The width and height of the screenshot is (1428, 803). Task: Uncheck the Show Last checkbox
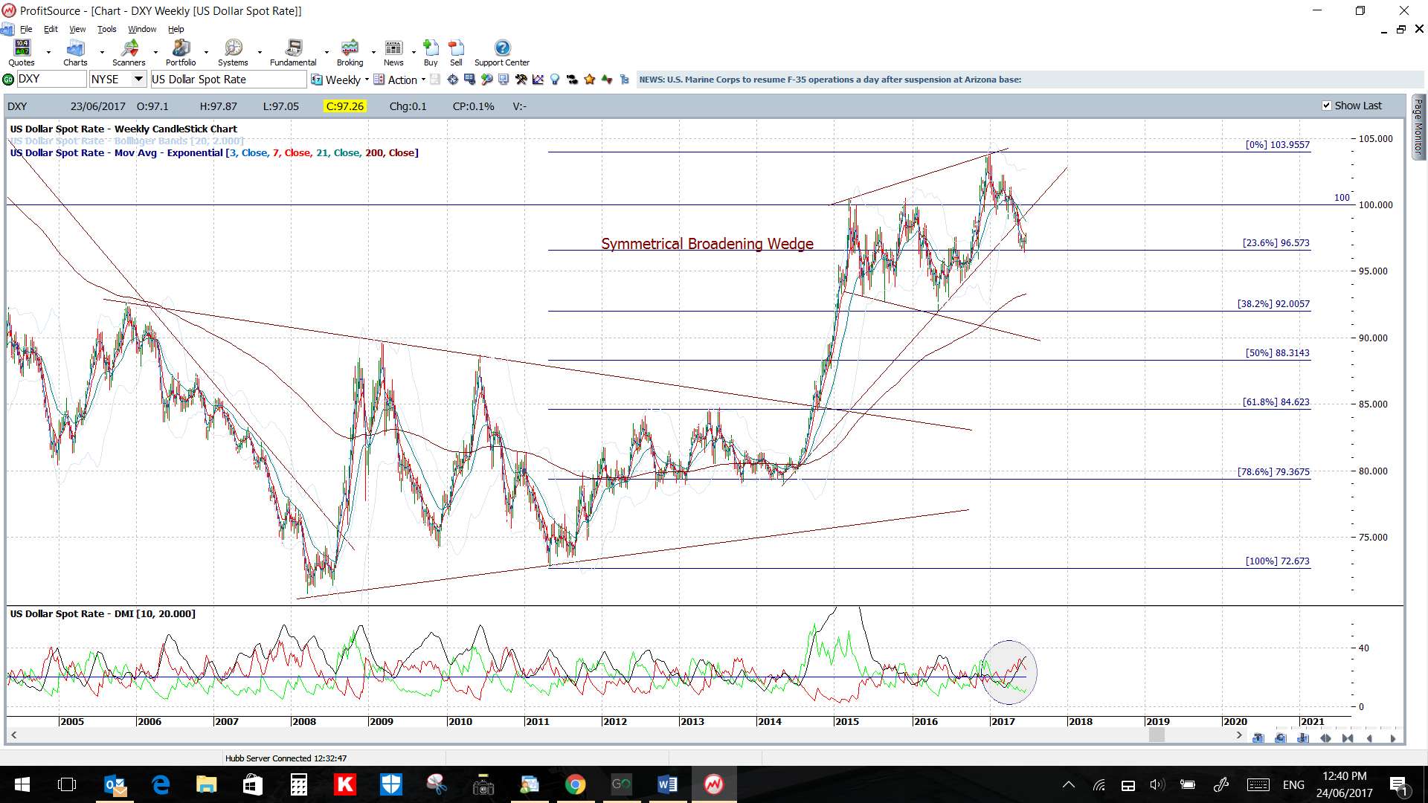[x=1326, y=106]
